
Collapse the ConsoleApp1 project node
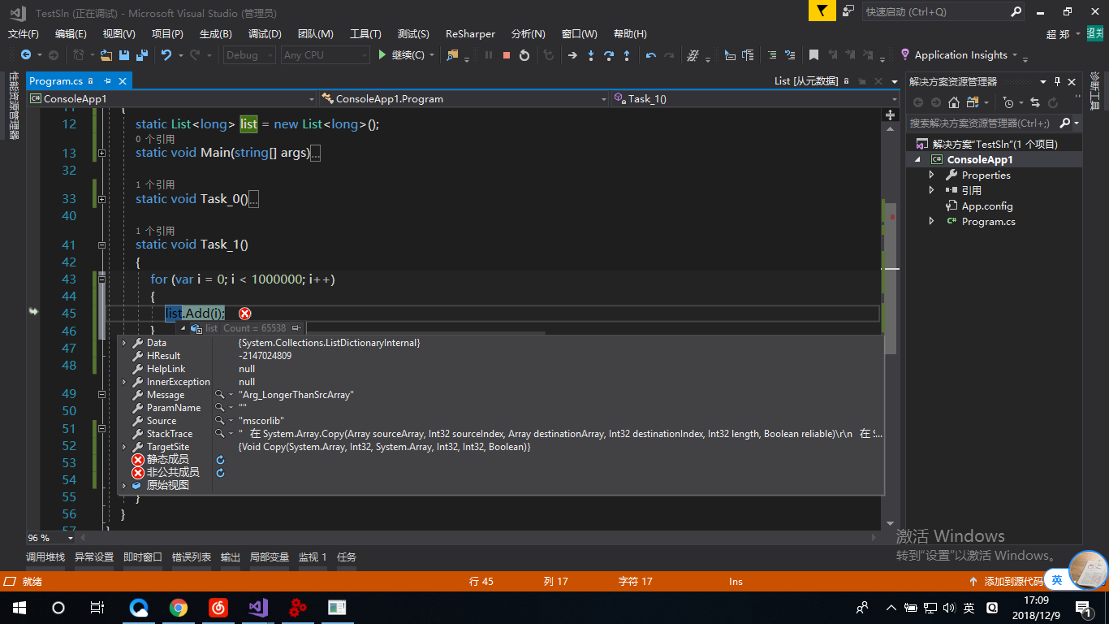point(917,160)
